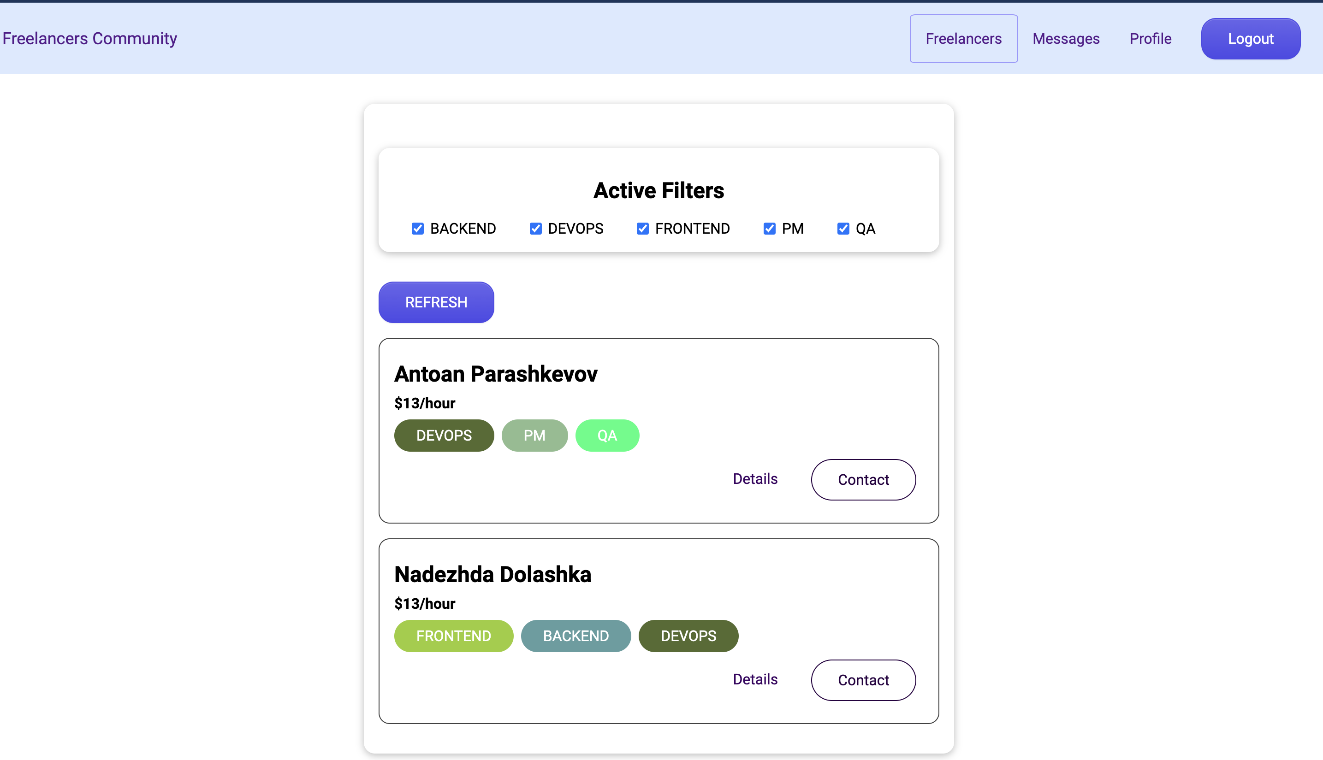Select the DEVOPS tag on Antoan's card
Image resolution: width=1323 pixels, height=760 pixels.
tap(444, 435)
